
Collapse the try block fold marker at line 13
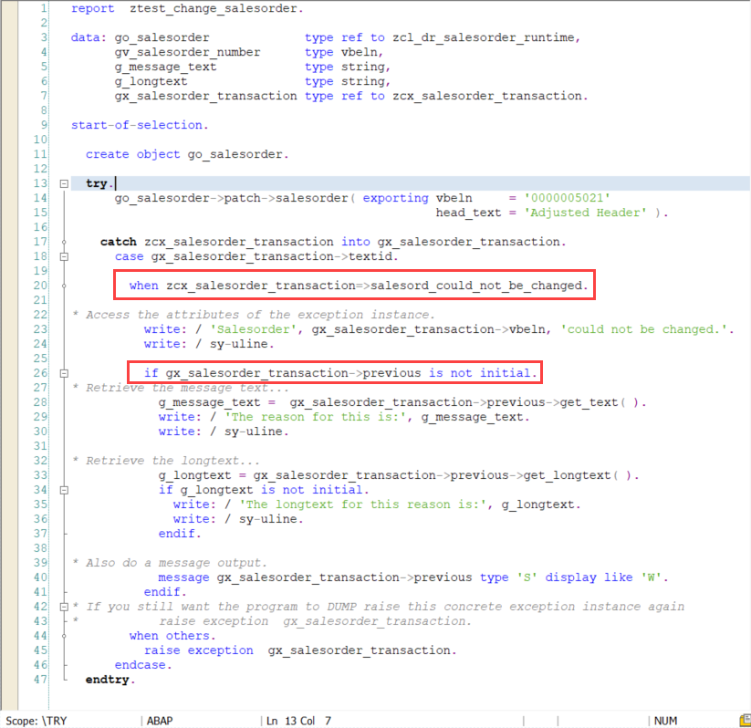pos(62,182)
